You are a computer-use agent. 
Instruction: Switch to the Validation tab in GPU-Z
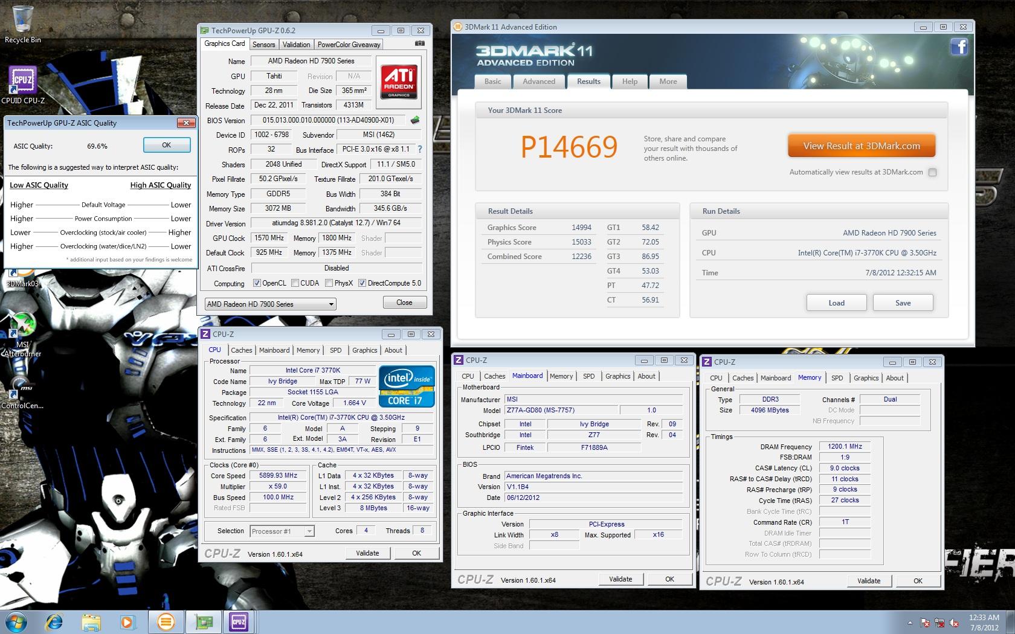pos(296,44)
